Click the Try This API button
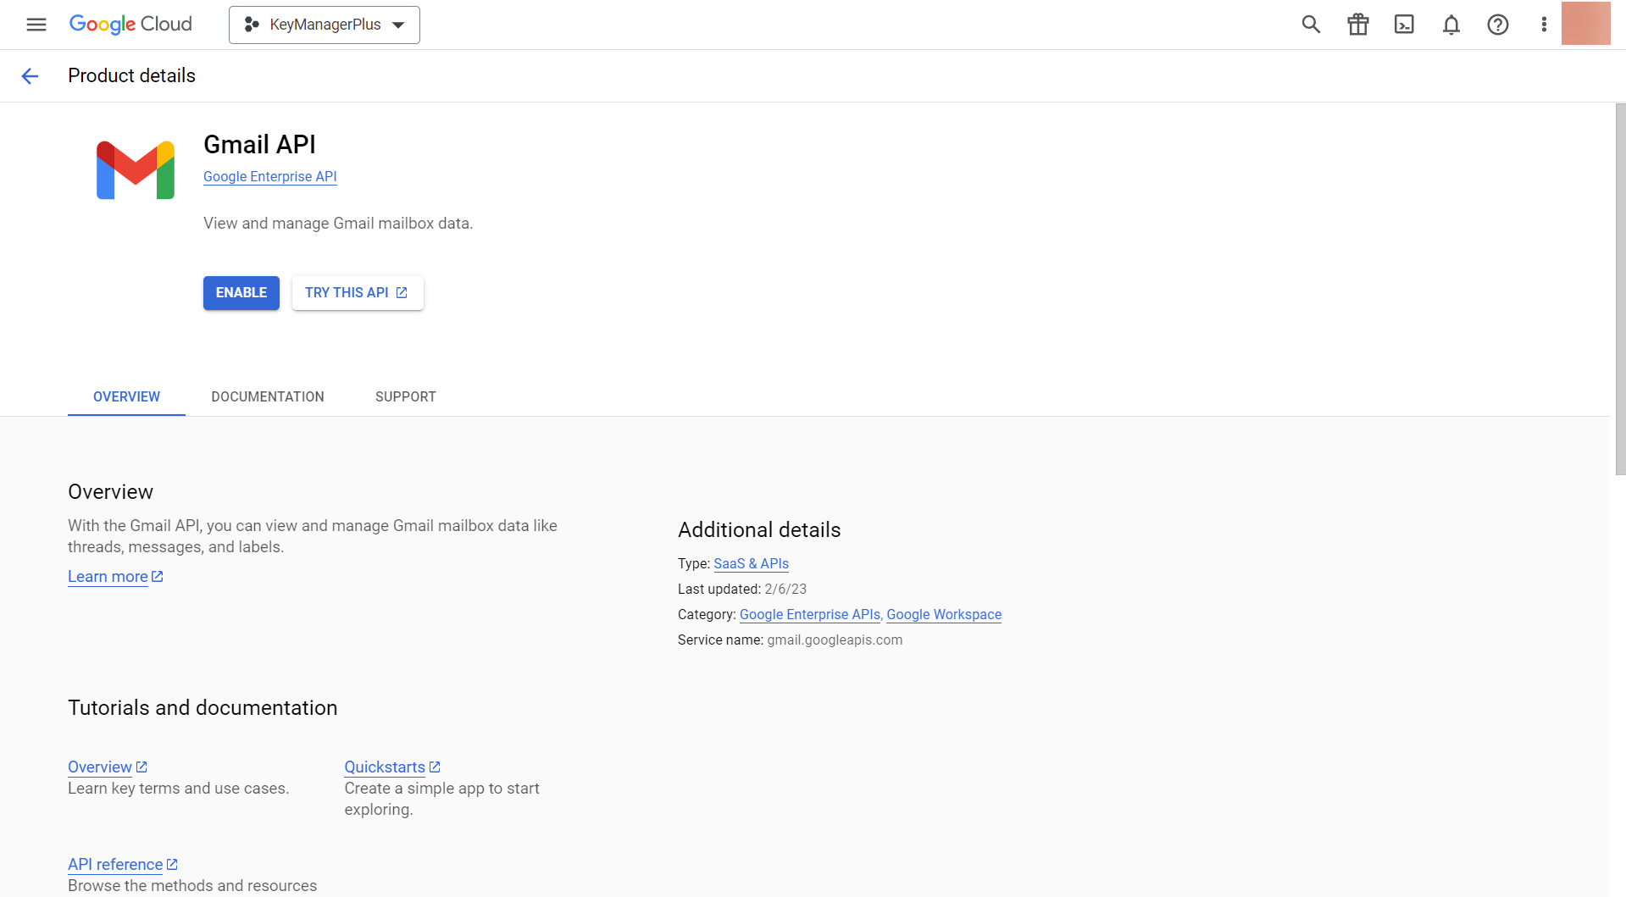This screenshot has height=897, width=1626. point(357,293)
